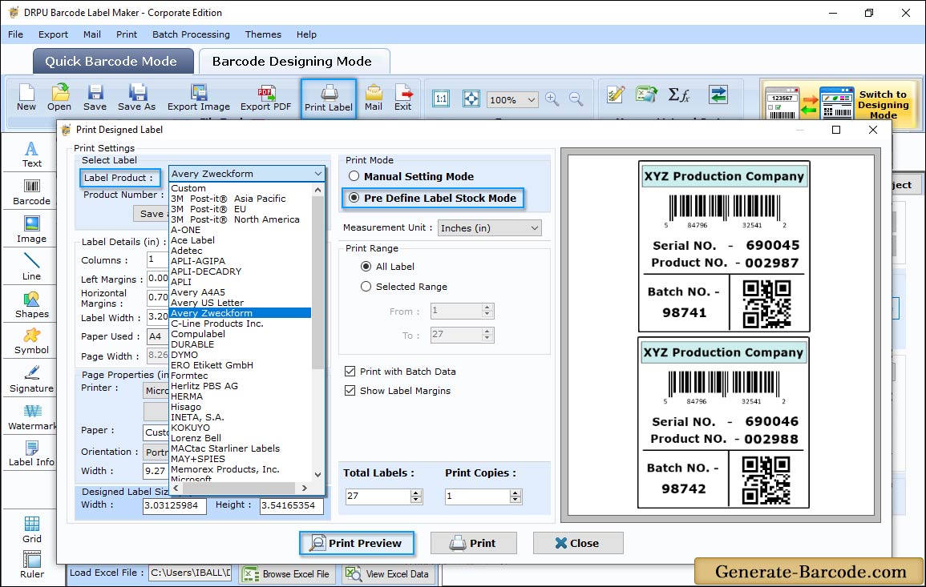Image resolution: width=926 pixels, height=587 pixels.
Task: Click the fit-to-window zoom icon
Action: point(471,99)
